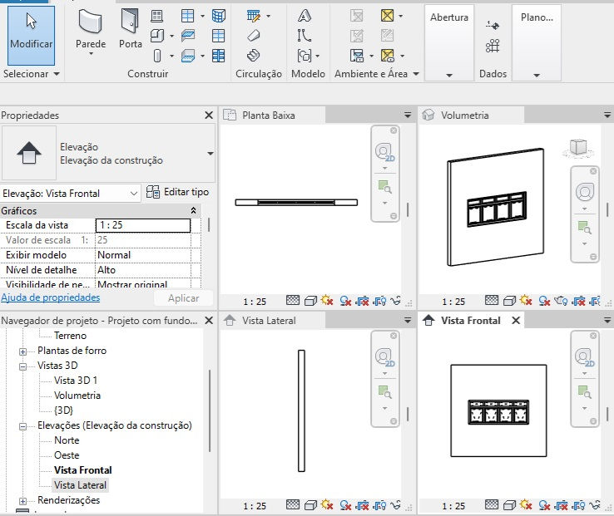Viewport: 614px width, 516px height.
Task: Toggle crop view in Vista Frontal view
Action: click(561, 505)
